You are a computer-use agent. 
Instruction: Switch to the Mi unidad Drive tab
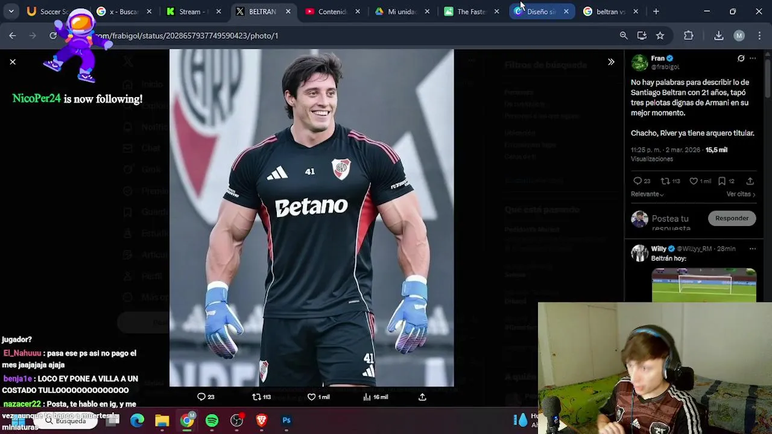click(x=402, y=11)
